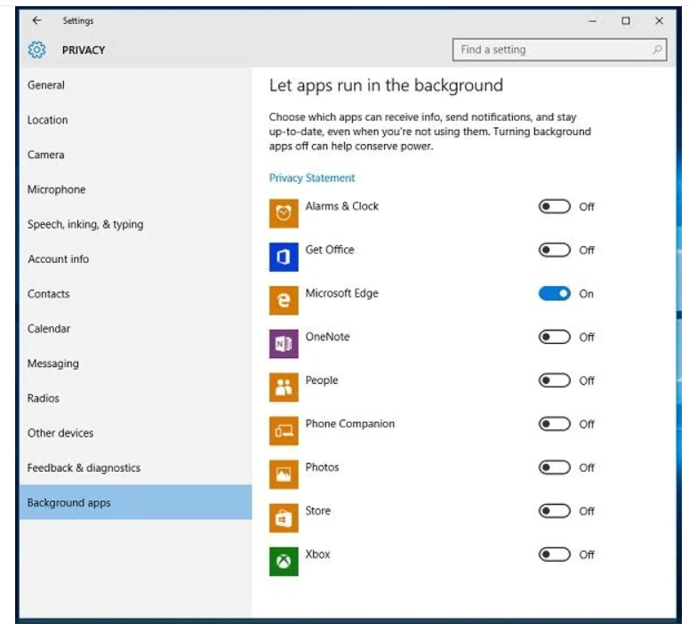689x631 pixels.
Task: Go back using the arrow icon
Action: [x=37, y=20]
